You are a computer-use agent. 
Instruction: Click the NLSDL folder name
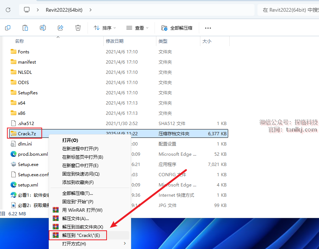click(25, 72)
